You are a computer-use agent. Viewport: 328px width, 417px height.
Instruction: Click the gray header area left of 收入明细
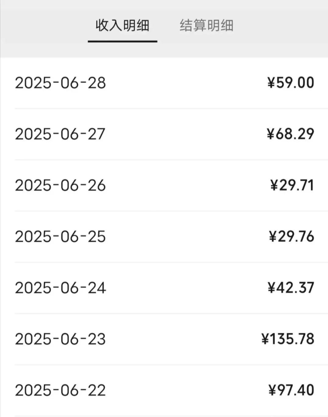(41, 26)
